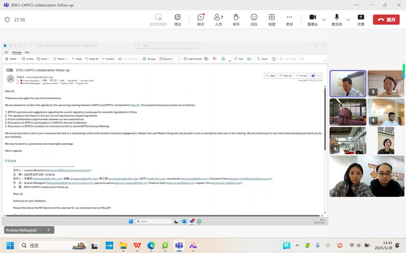Image resolution: width=406 pixels, height=253 pixels.
Task: Toggle the camera on or off
Action: pyautogui.click(x=313, y=19)
